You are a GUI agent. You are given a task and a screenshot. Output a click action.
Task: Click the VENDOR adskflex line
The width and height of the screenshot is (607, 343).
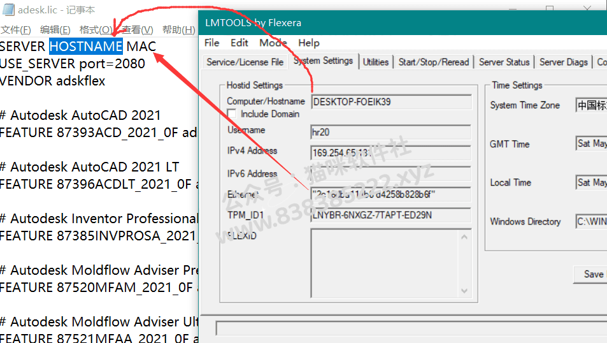[x=53, y=80]
